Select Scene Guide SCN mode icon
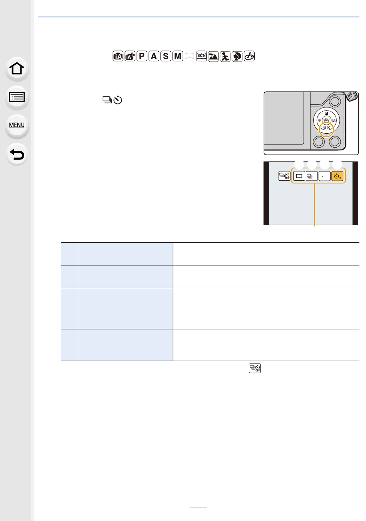 [x=201, y=56]
